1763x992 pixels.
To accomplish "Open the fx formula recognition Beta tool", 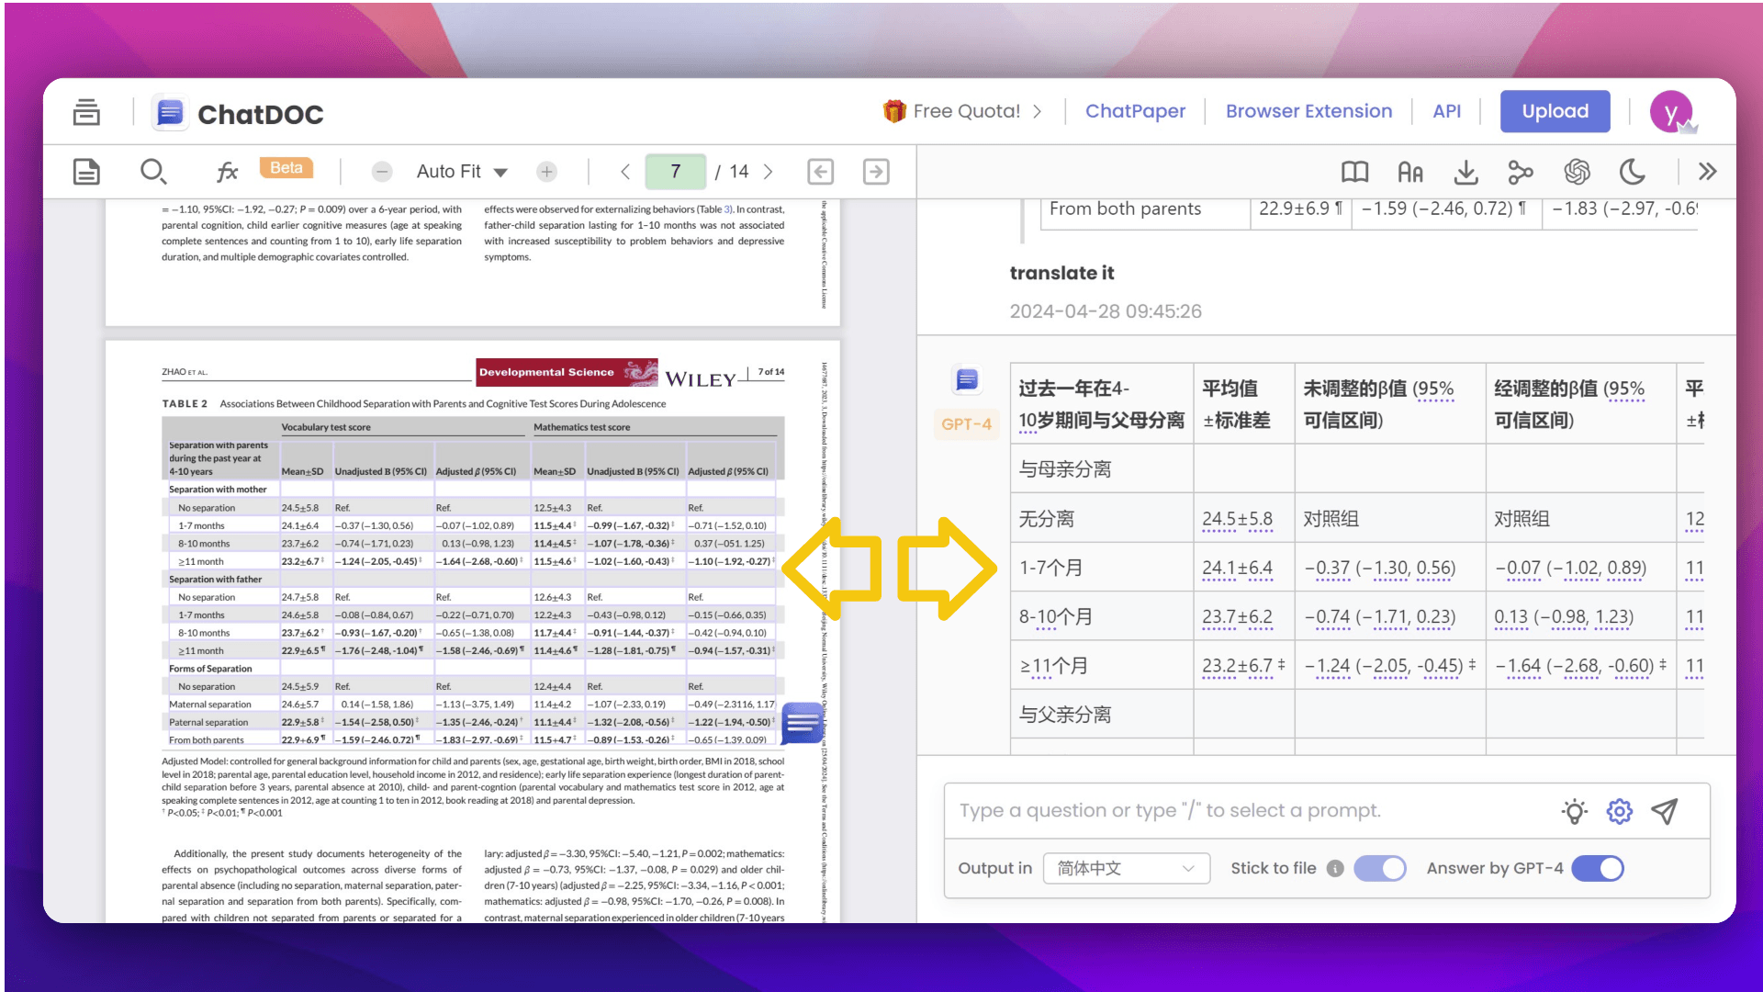I will point(227,171).
